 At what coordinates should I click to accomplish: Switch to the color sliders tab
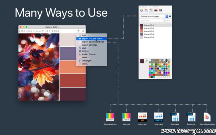146,10
